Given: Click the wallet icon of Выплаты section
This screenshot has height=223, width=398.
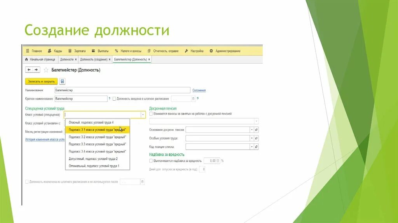Looking at the screenshot, I should pyautogui.click(x=93, y=51).
